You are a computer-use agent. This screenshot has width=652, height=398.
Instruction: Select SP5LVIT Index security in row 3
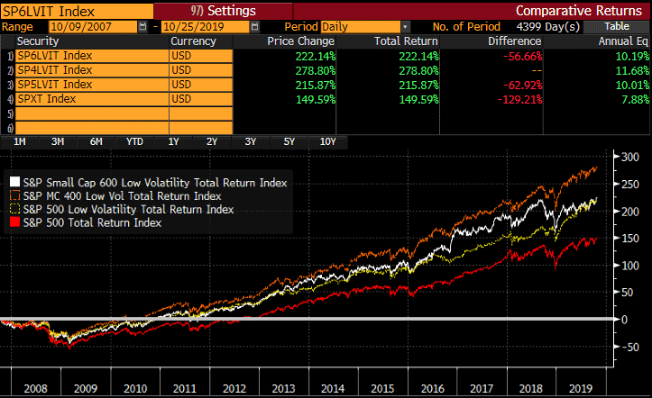tap(92, 85)
